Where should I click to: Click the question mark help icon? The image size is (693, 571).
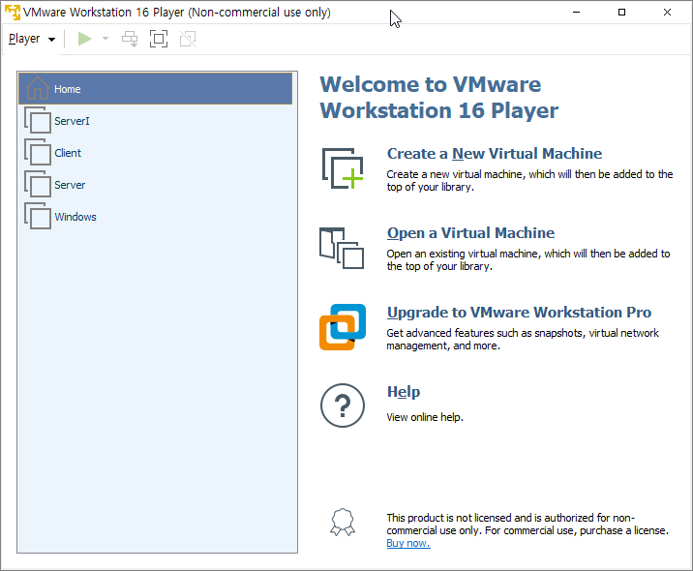(x=343, y=406)
